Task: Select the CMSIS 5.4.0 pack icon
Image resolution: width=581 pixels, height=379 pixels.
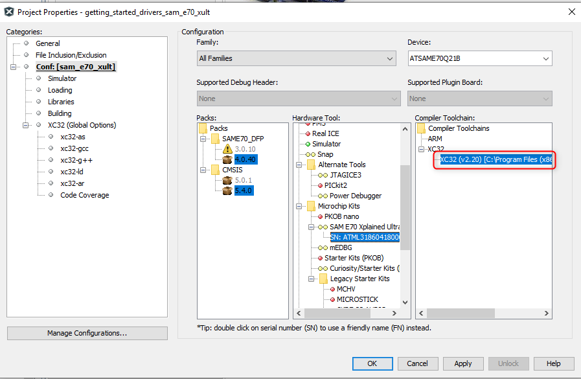Action: pyautogui.click(x=227, y=190)
